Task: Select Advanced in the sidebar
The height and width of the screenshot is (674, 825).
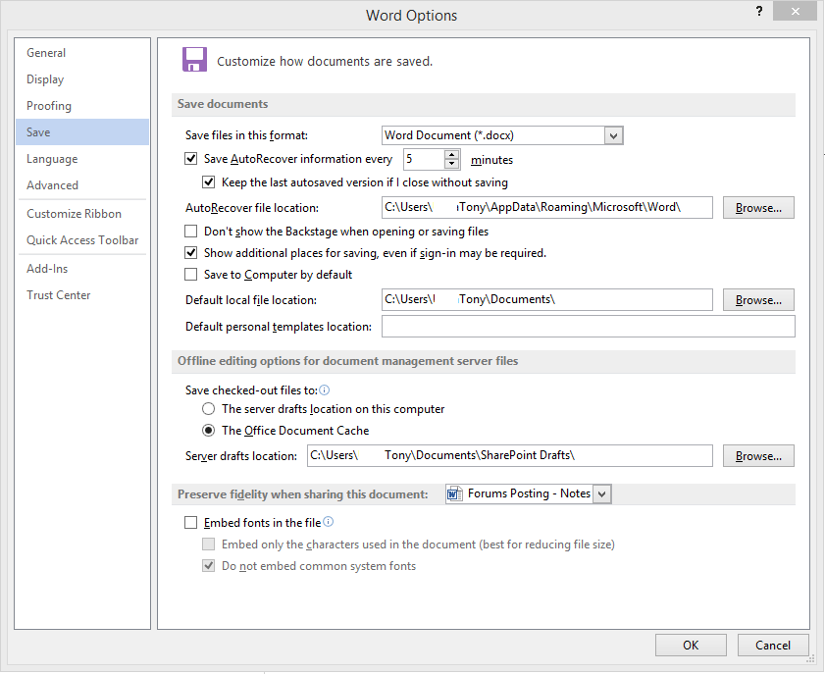Action: (52, 184)
